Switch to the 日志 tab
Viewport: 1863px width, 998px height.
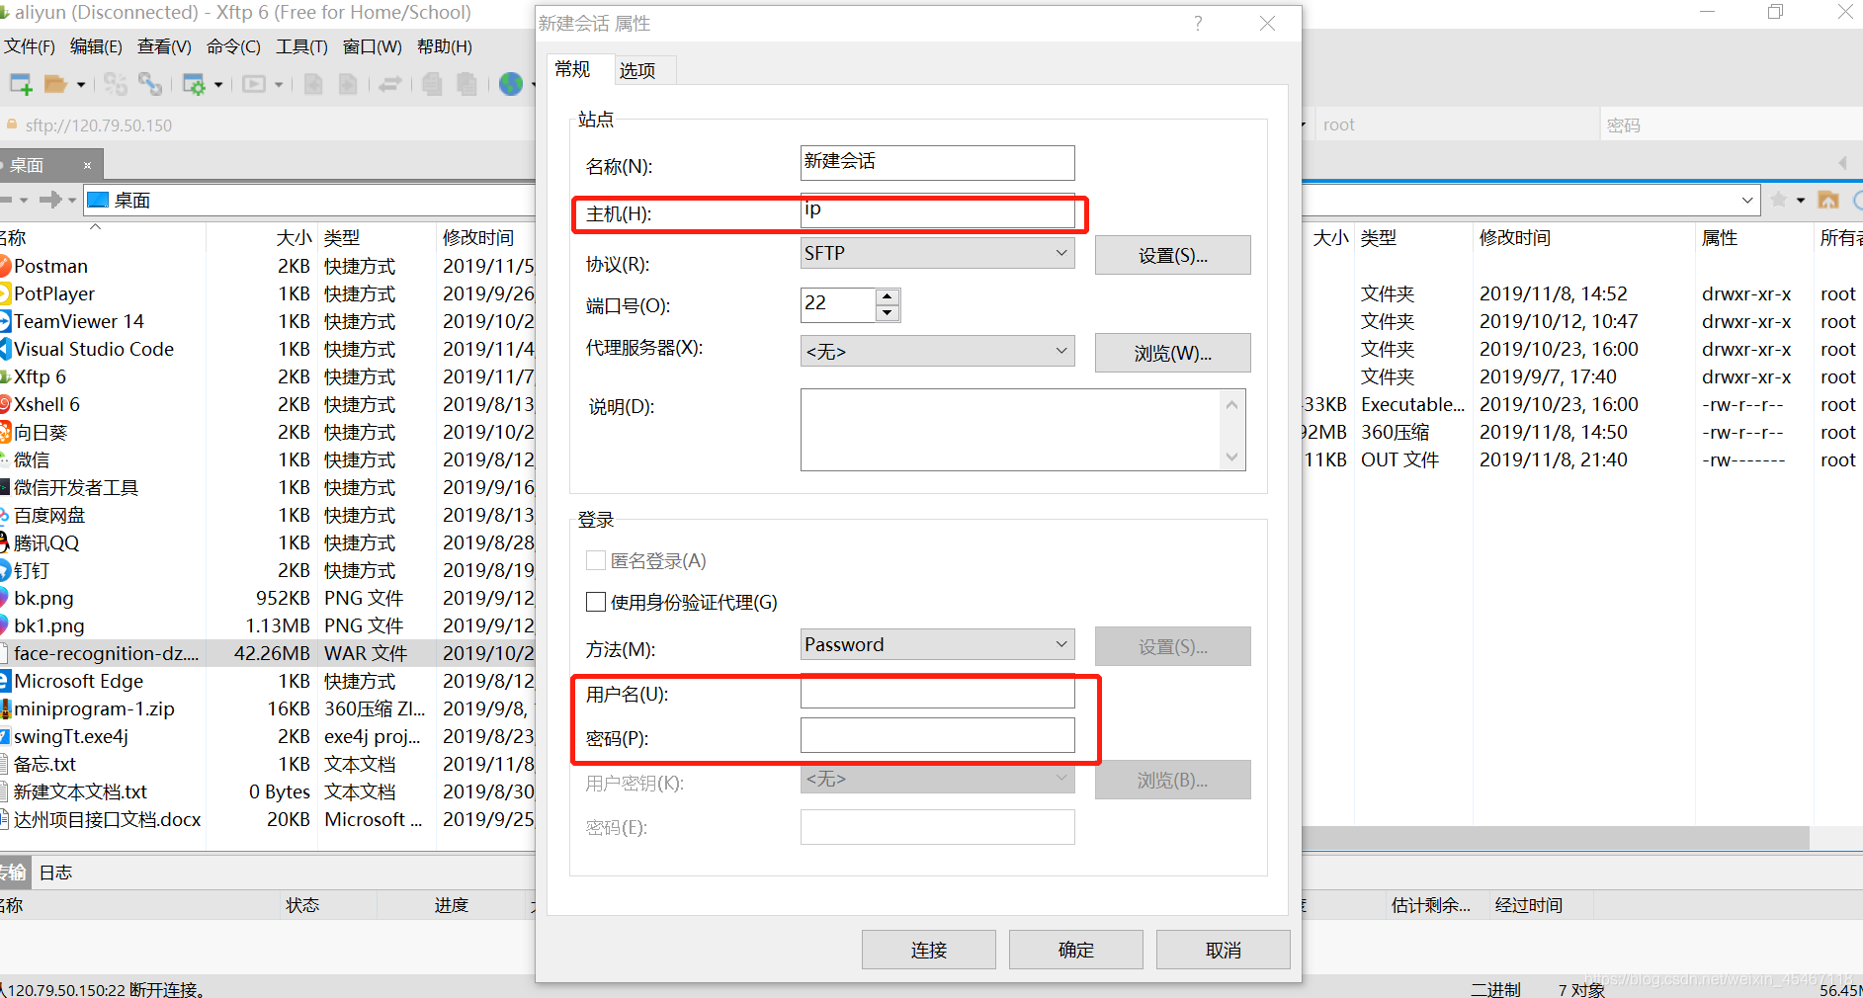55,873
